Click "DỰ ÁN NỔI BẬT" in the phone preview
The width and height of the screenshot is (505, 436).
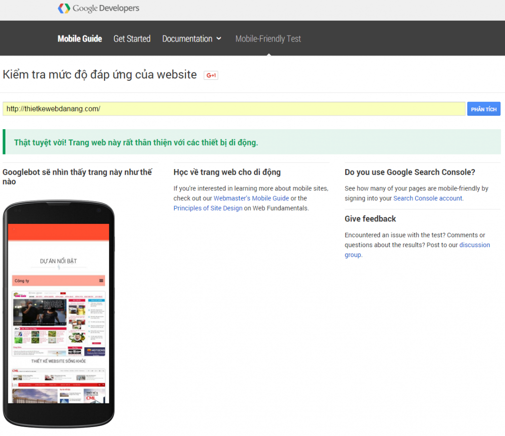58,261
